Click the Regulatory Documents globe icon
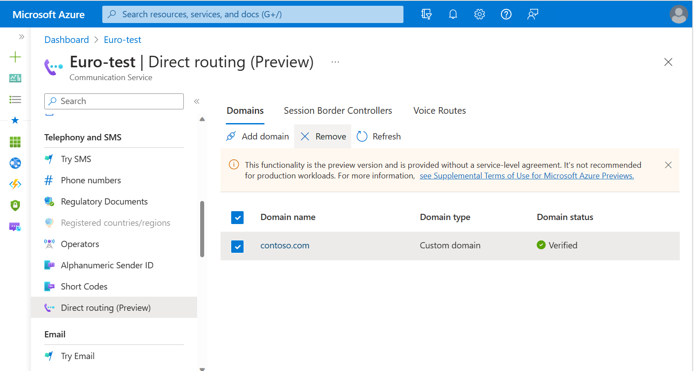 49,201
